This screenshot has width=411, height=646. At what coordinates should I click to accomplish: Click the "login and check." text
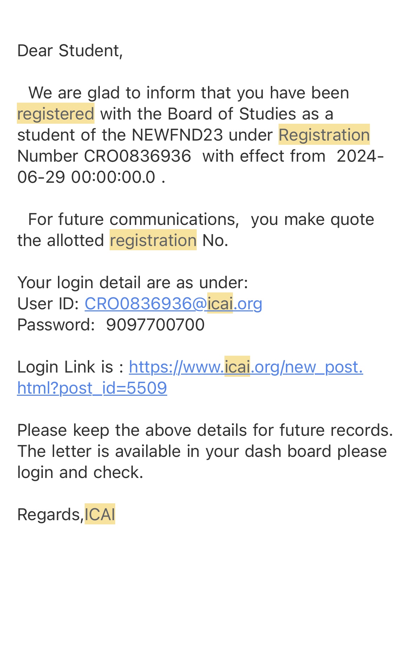click(80, 472)
